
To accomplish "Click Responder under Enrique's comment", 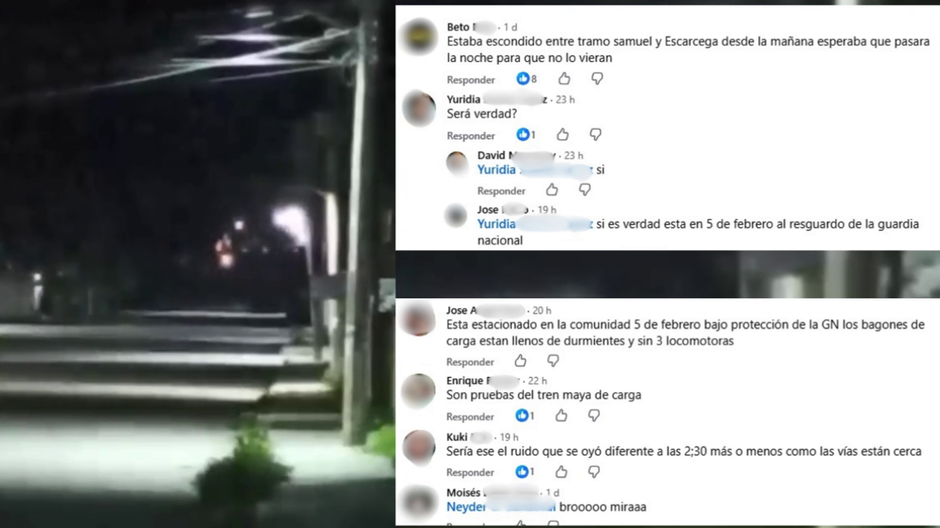I will tap(470, 417).
